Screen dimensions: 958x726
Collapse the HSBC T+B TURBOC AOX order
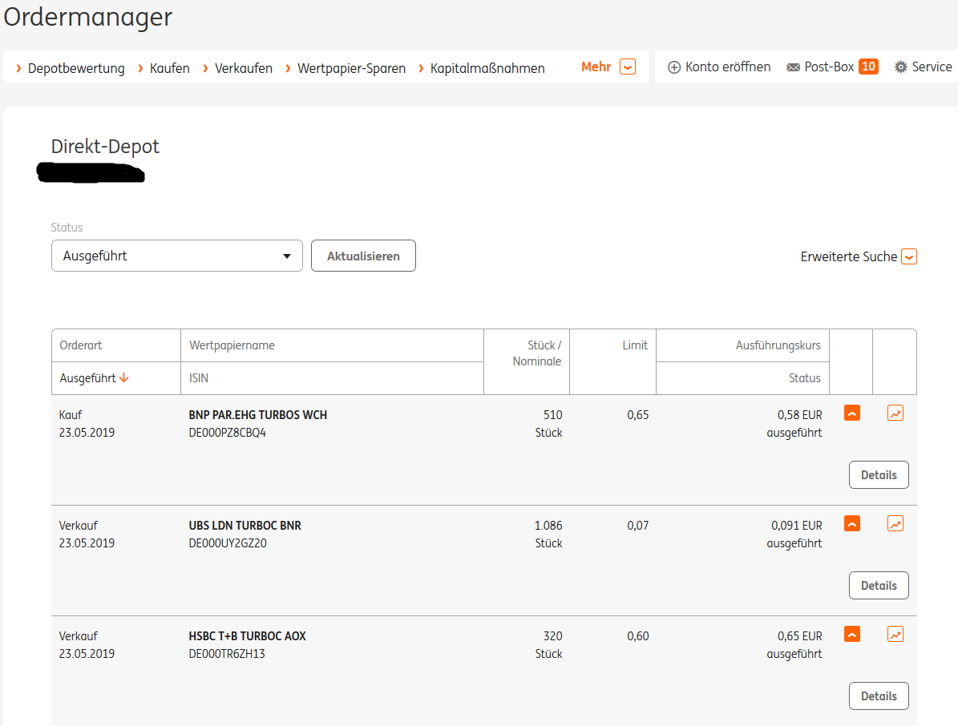click(x=852, y=635)
